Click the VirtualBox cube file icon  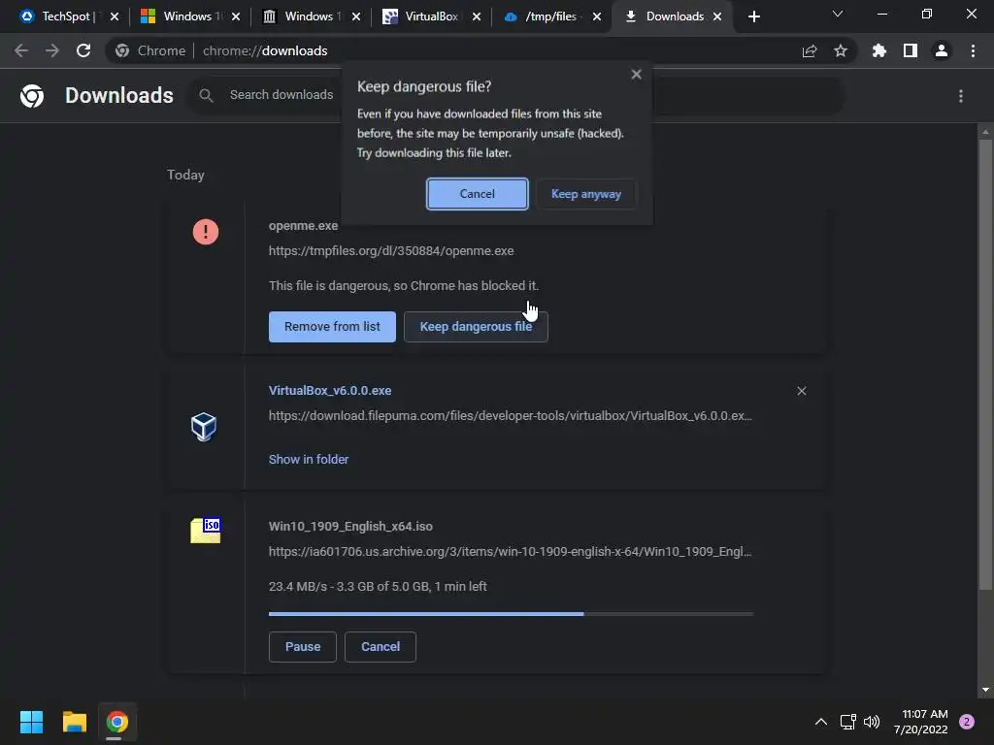tap(204, 427)
